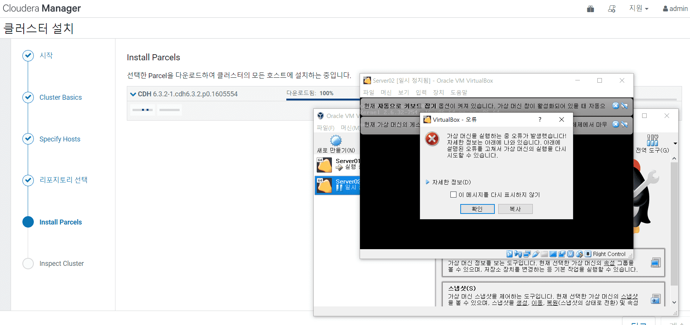The width and height of the screenshot is (690, 325).
Task: Click don't-show-again icon on mouse integration notice
Action: [x=624, y=124]
